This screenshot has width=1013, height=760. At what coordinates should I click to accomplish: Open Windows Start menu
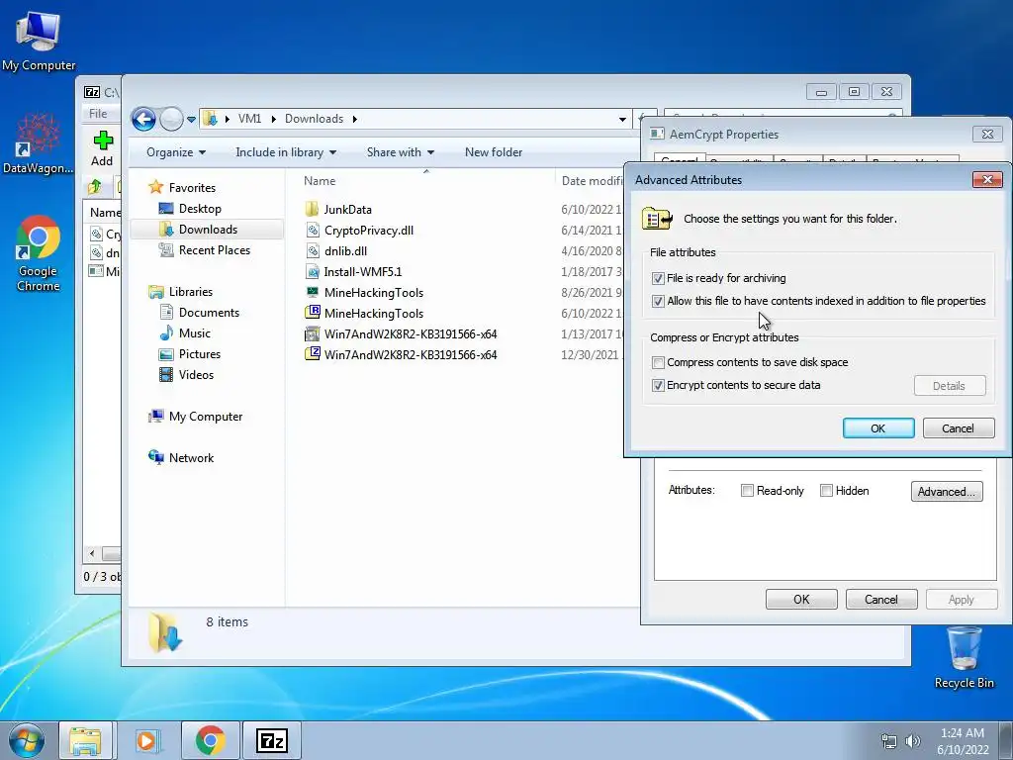(x=27, y=740)
